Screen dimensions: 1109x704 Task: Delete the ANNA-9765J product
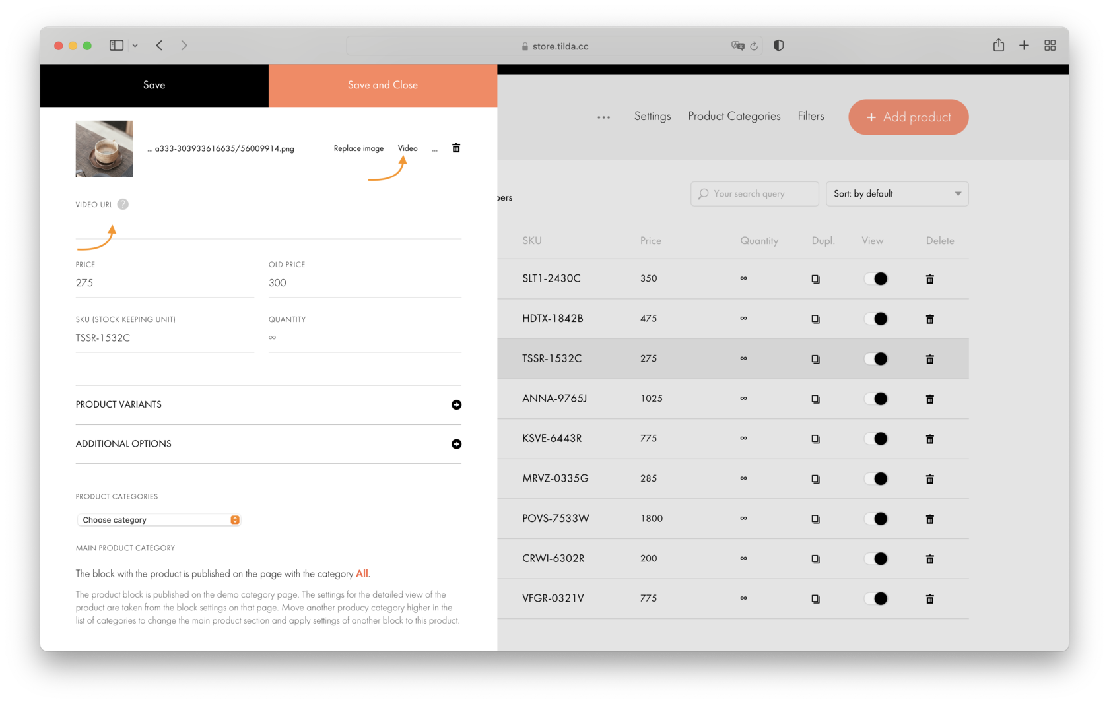[x=930, y=399]
